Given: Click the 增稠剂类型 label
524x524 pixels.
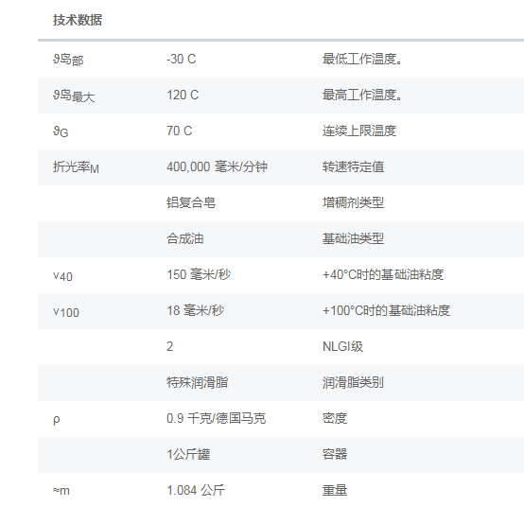Looking at the screenshot, I should 353,202.
